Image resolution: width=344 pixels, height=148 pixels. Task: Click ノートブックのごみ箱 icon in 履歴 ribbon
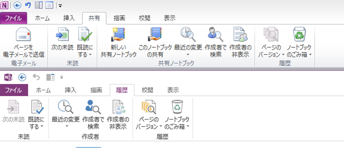point(177,107)
